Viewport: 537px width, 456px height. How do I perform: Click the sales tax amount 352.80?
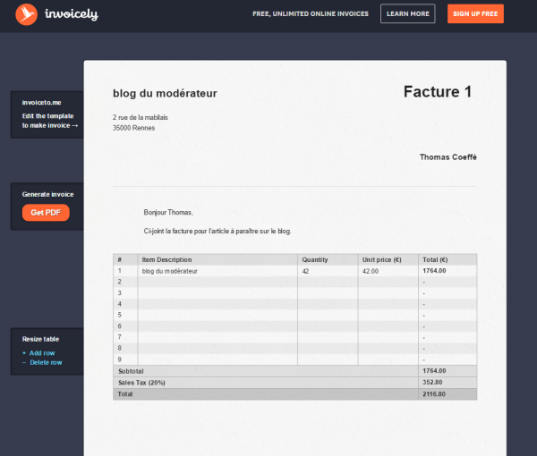[x=432, y=382]
